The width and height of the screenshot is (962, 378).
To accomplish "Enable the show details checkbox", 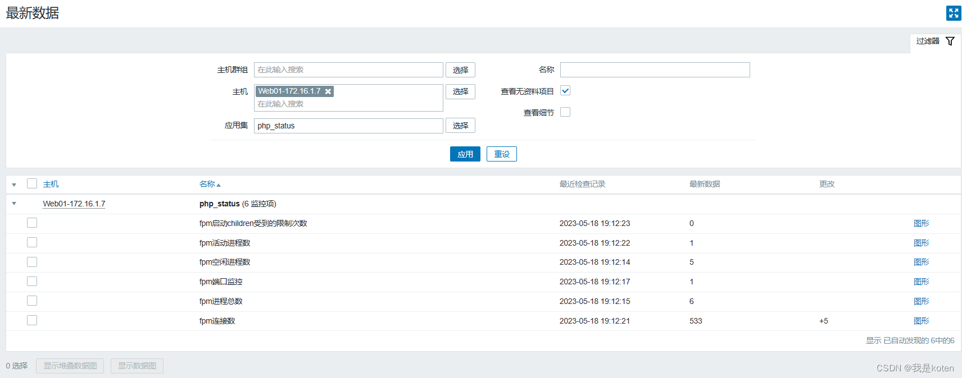I will 565,112.
